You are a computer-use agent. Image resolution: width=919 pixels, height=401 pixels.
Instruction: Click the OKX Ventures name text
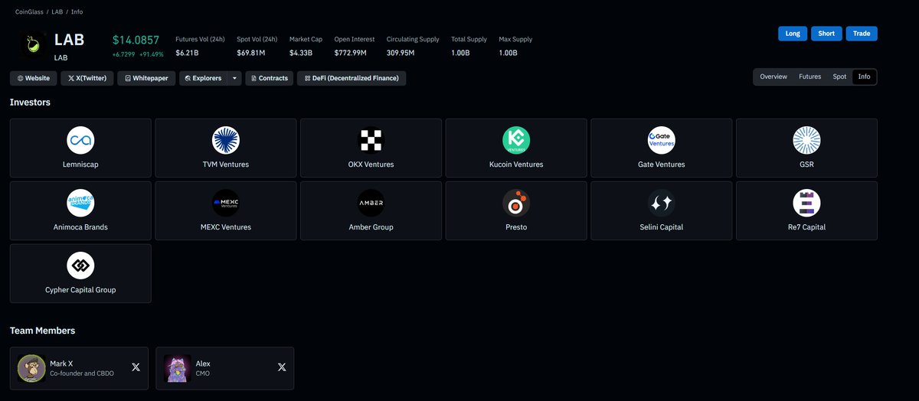[x=371, y=165]
